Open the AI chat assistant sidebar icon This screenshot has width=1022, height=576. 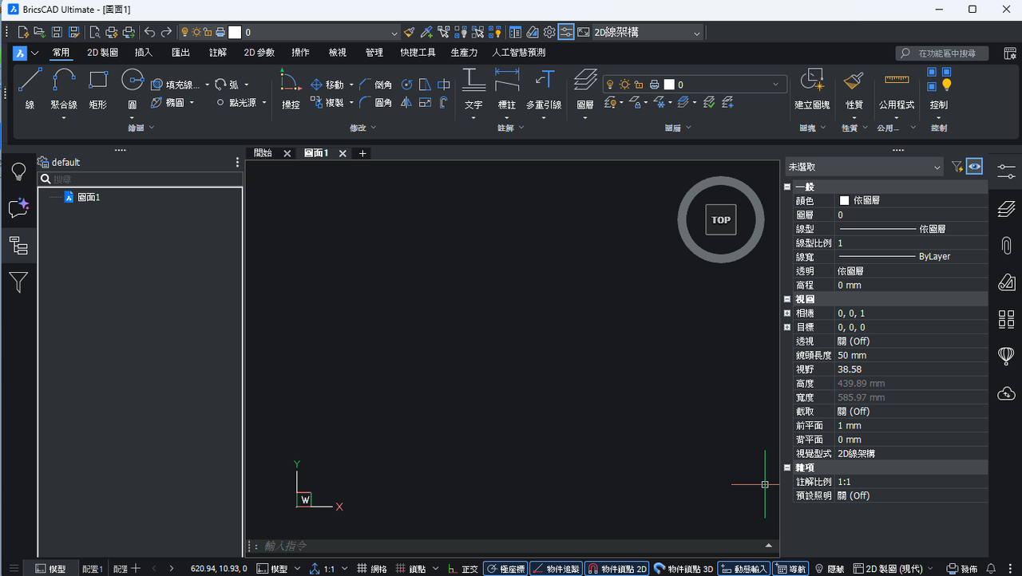tap(18, 208)
